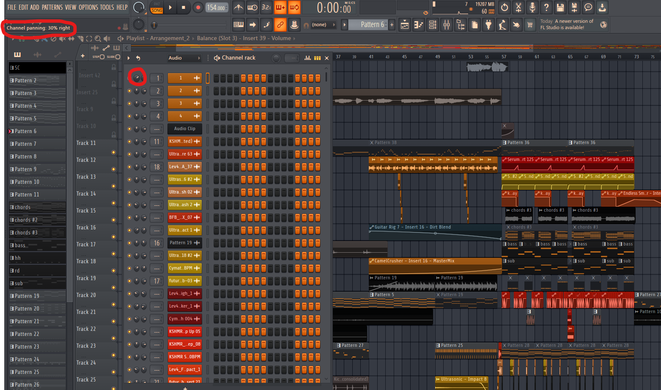Enable typing keyboard to piano
Screen dimensions: 661x390
pyautogui.click(x=239, y=25)
